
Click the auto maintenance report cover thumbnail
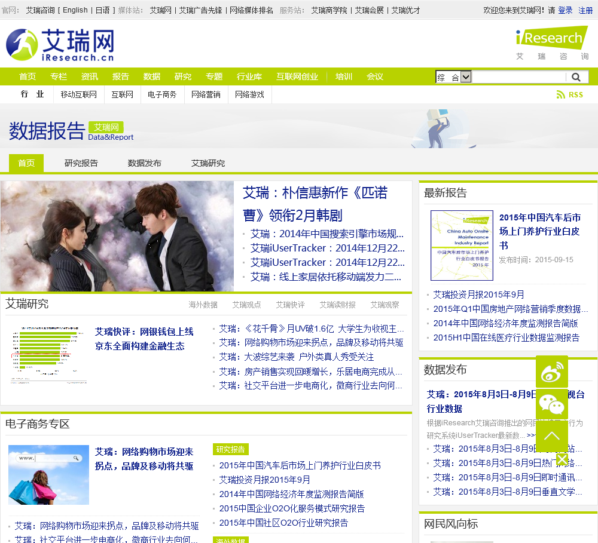[462, 246]
